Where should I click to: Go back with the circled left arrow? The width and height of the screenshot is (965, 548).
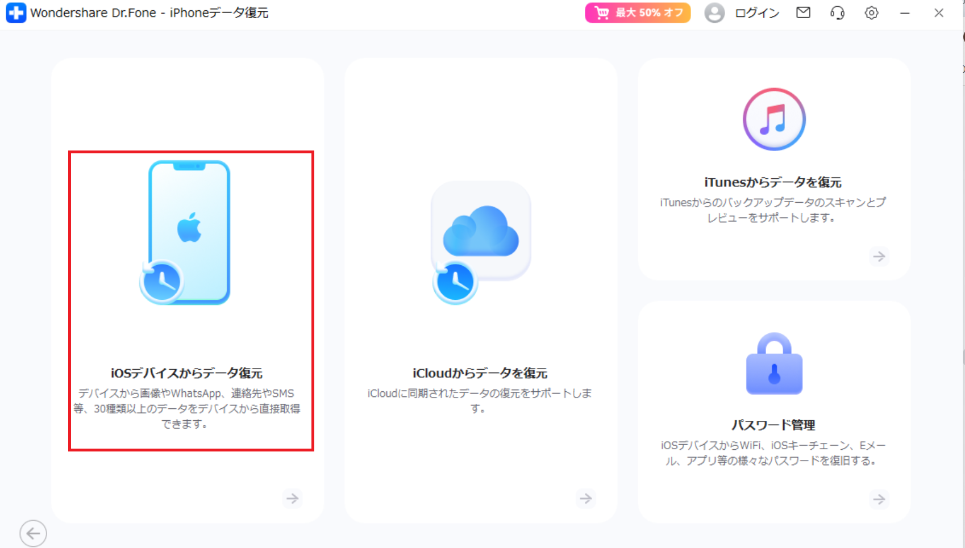point(33,533)
